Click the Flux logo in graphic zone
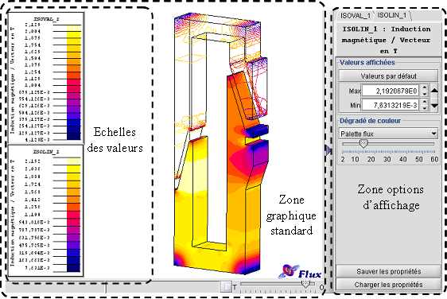This screenshot has width=447, height=299. tap(300, 272)
